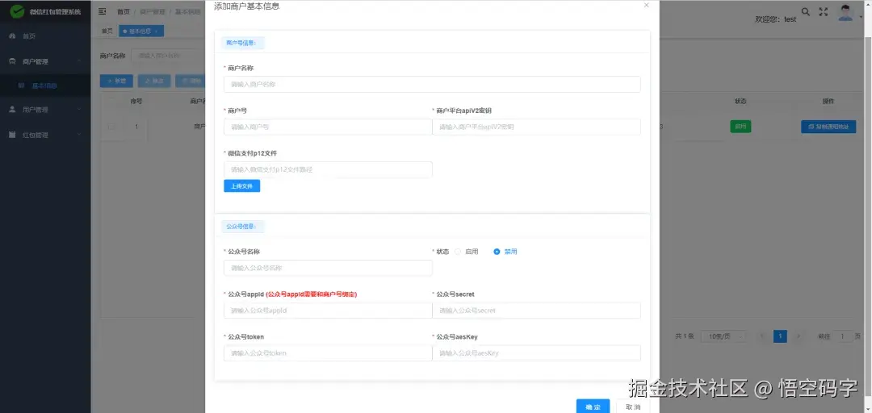Focus the 公众号secret input field

pyautogui.click(x=536, y=311)
